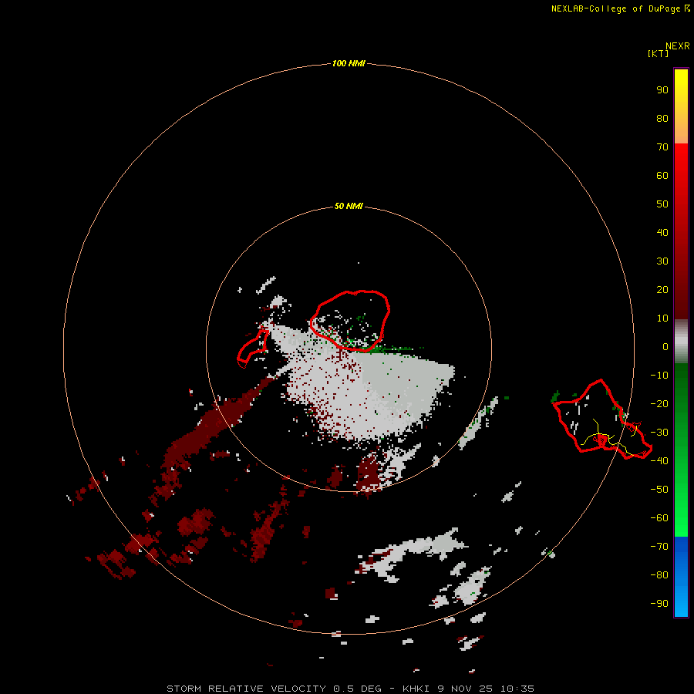The width and height of the screenshot is (694, 694).
Task: Click the 30 value on the velocity scale
Action: click(x=662, y=261)
